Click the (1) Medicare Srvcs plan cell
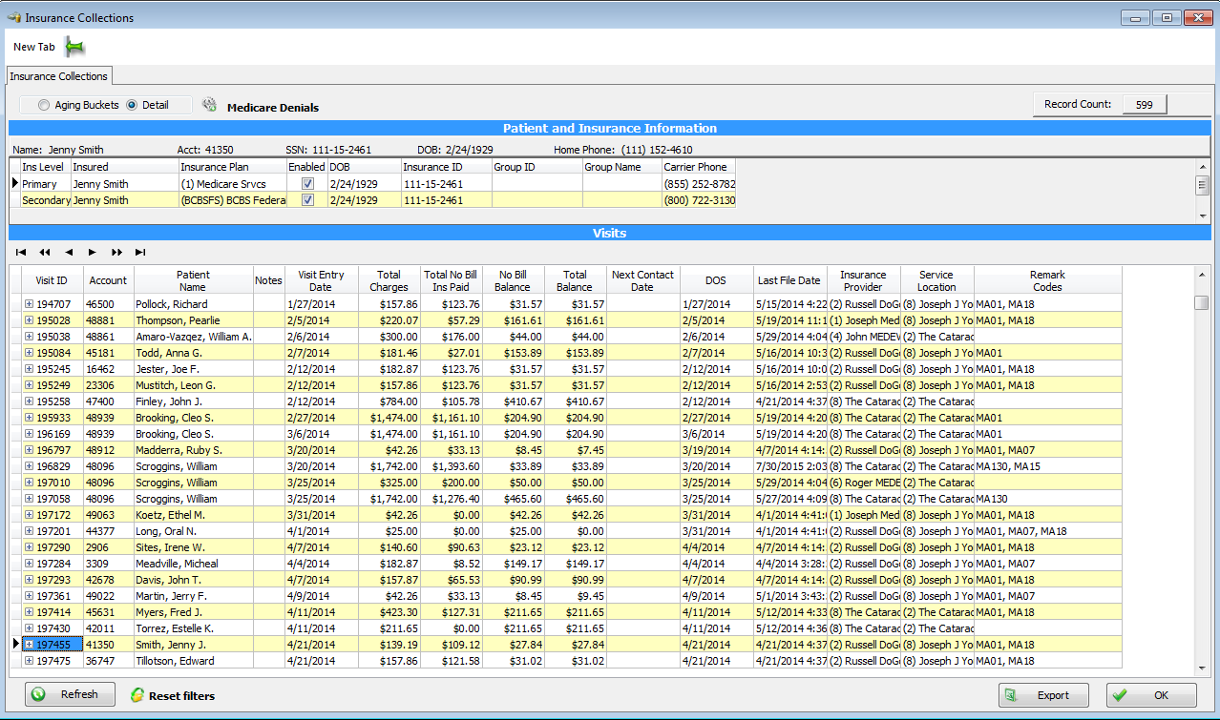1220x720 pixels. point(233,184)
